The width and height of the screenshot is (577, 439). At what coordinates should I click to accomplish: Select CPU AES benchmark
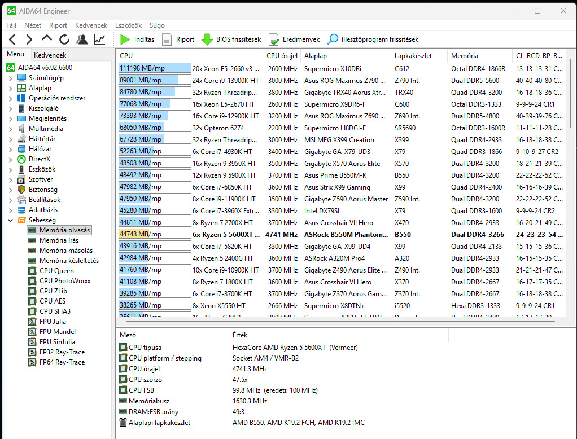click(x=47, y=301)
